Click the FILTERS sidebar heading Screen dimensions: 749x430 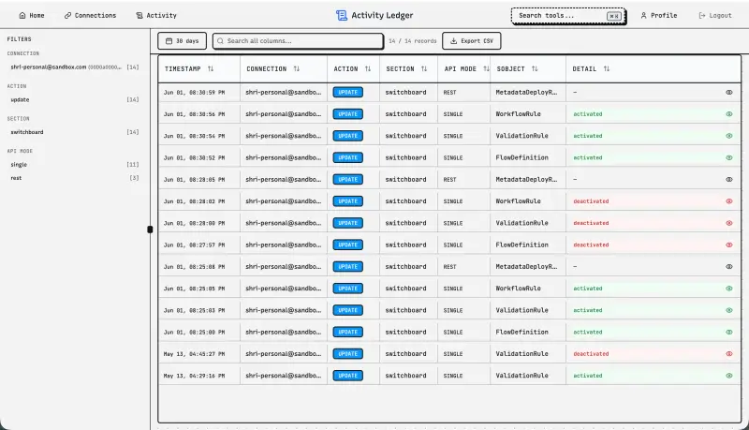tap(19, 39)
